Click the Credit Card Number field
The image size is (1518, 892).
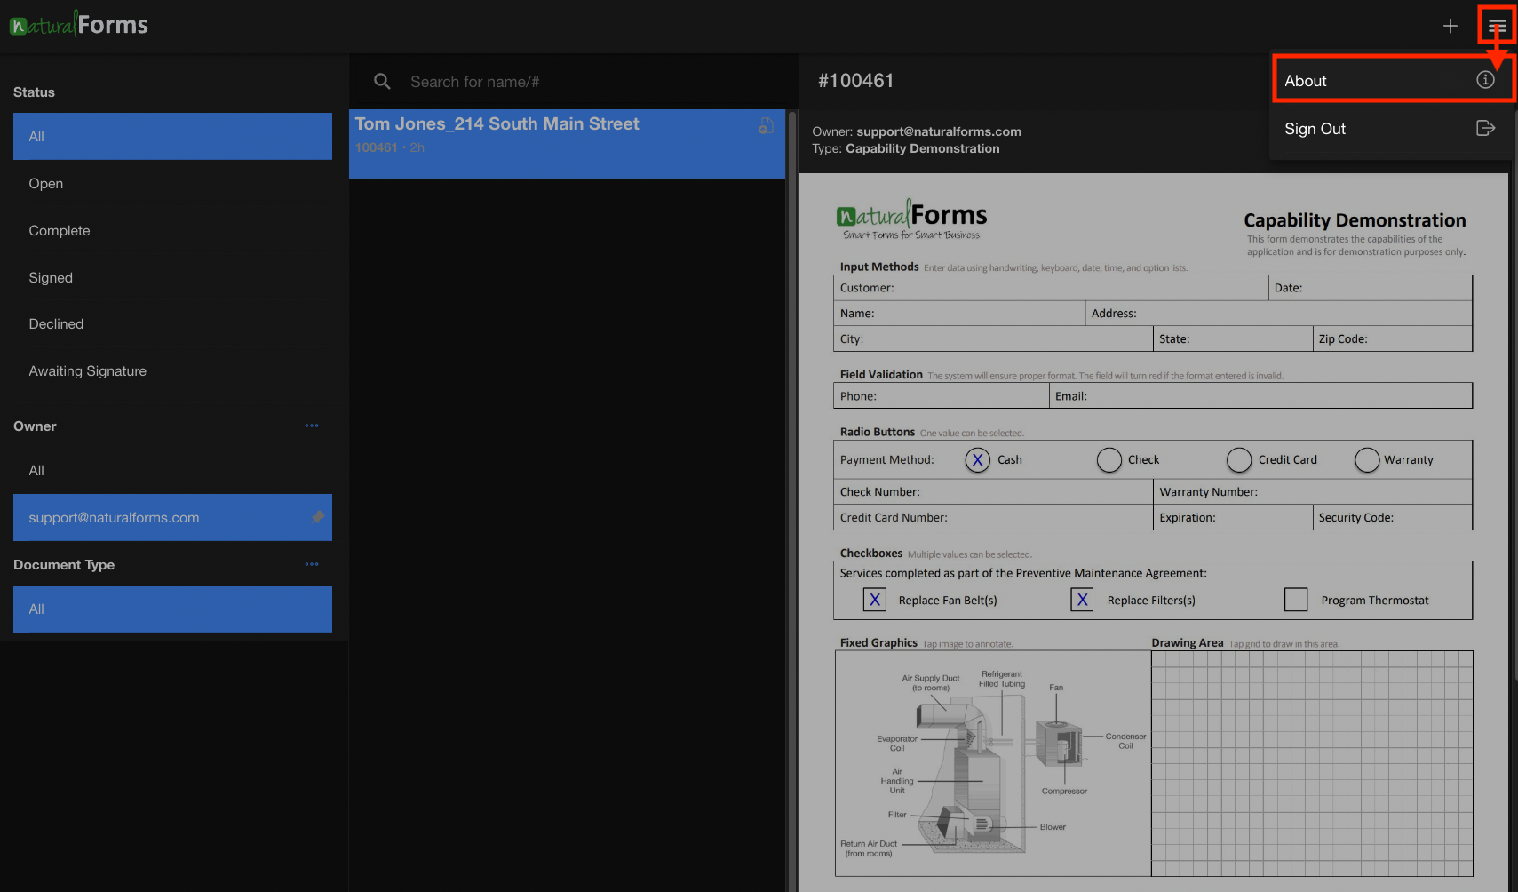[x=993, y=517]
